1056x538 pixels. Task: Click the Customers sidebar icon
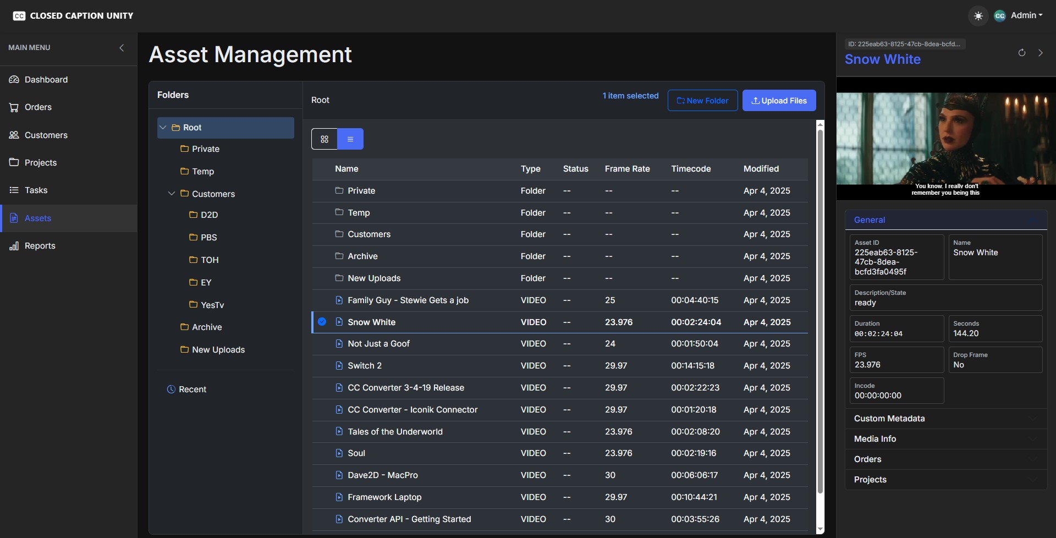click(x=14, y=135)
